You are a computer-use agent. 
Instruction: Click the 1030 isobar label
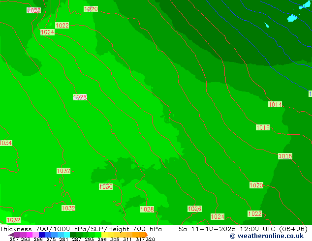pos(106,186)
